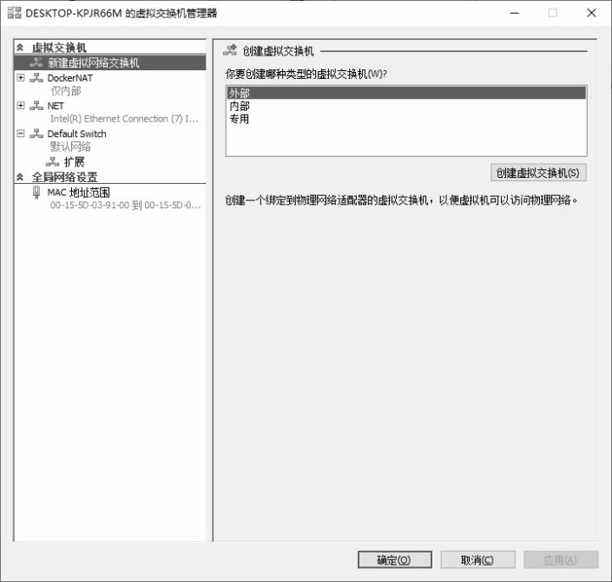Expand the NET tree node

click(x=21, y=106)
